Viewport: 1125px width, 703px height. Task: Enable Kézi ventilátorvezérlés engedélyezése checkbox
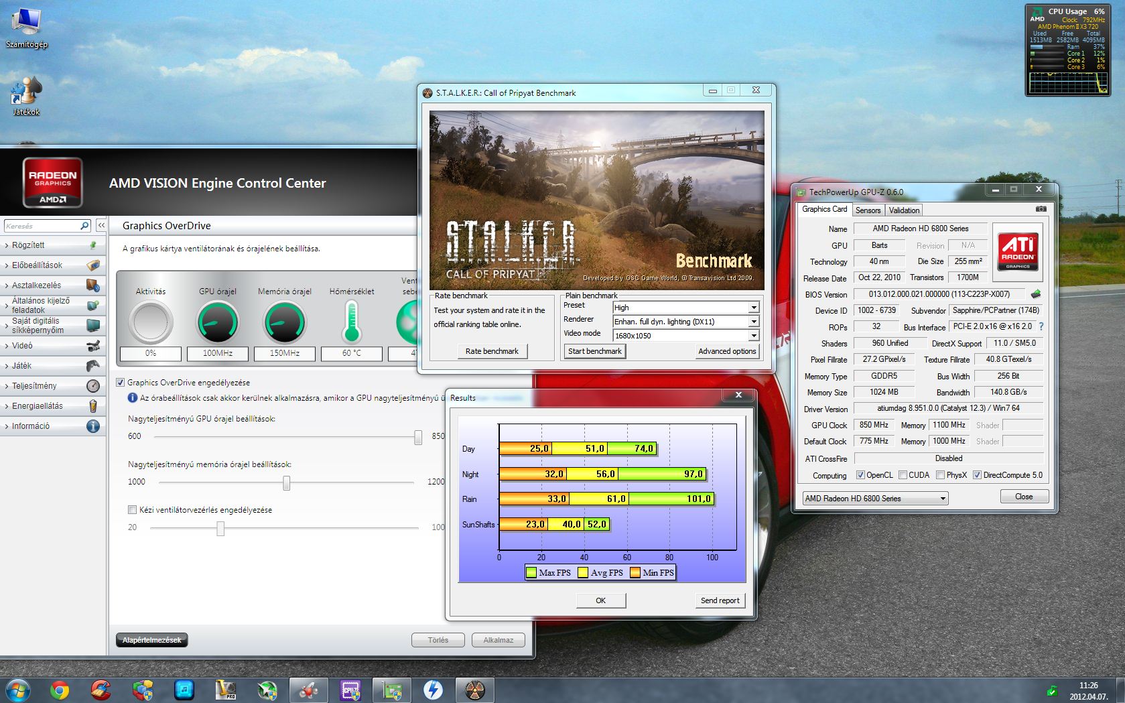pyautogui.click(x=132, y=510)
